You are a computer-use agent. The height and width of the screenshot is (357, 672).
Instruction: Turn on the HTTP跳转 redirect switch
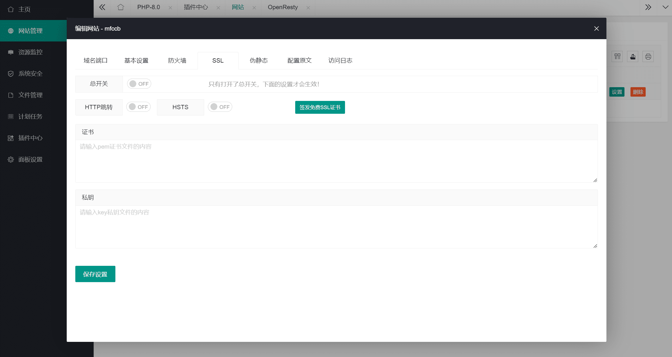[138, 107]
